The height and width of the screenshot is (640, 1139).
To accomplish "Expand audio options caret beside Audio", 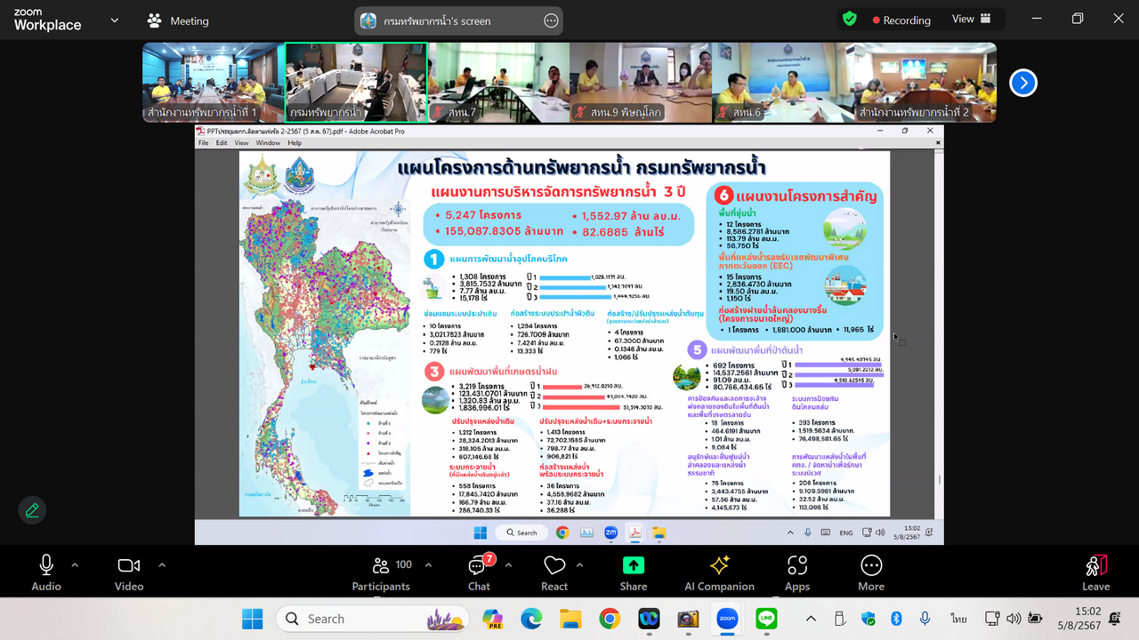I will click(75, 564).
